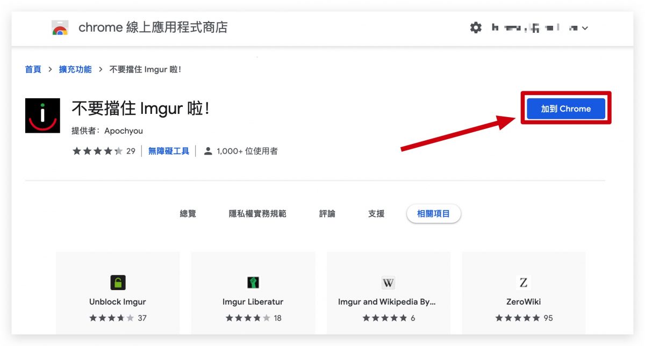Click the 1,000+ 位使用者 text
The width and height of the screenshot is (645, 346).
click(x=247, y=152)
